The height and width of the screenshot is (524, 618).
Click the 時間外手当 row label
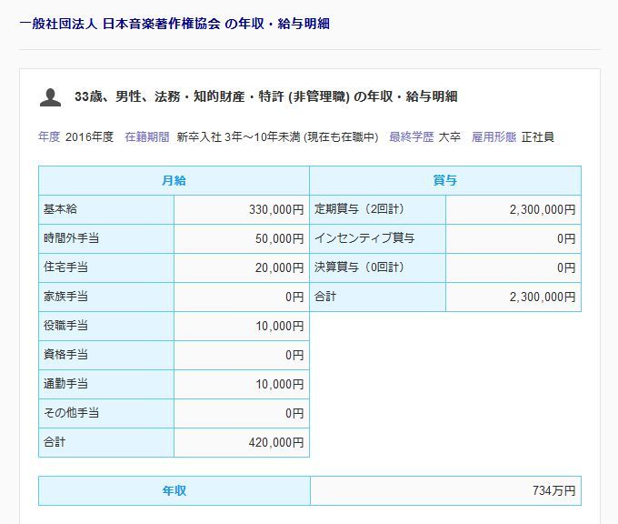click(x=71, y=239)
